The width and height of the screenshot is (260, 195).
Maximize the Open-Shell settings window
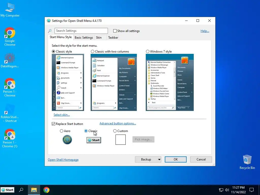coord(198,21)
